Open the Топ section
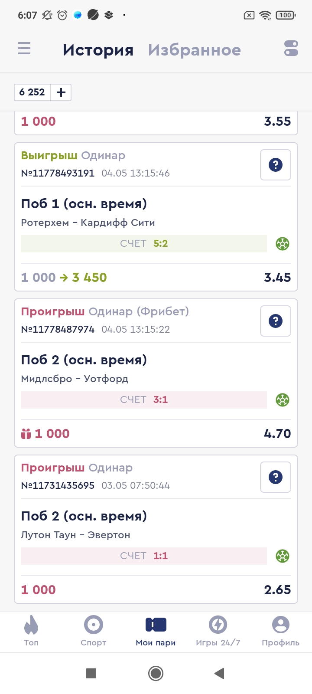This screenshot has width=312, height=694. [31, 631]
